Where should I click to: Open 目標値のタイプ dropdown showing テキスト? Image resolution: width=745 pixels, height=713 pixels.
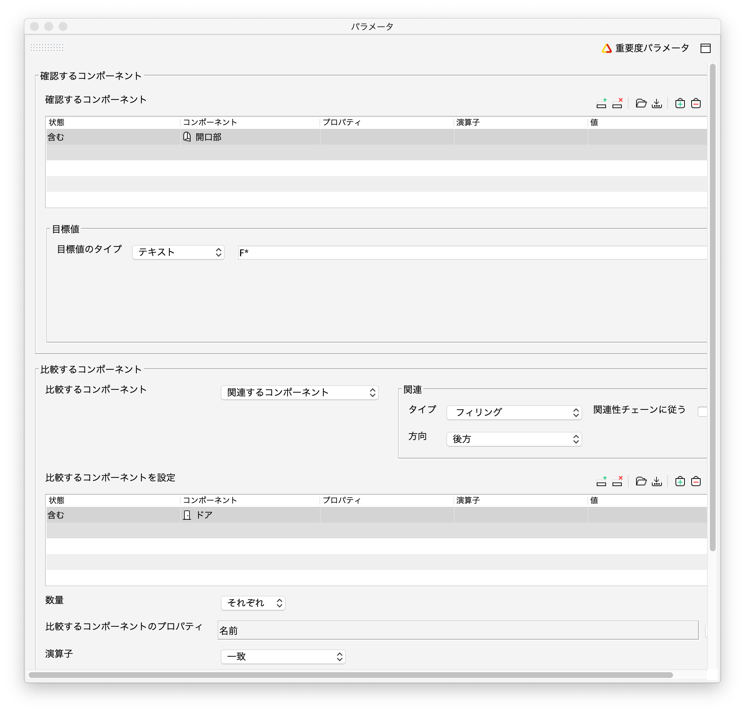click(178, 252)
